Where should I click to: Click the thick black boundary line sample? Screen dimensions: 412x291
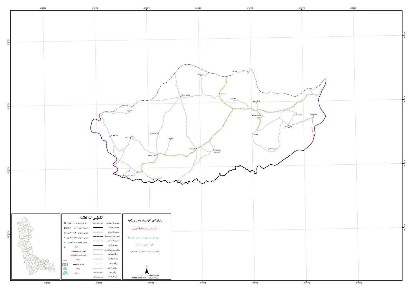pos(98,227)
